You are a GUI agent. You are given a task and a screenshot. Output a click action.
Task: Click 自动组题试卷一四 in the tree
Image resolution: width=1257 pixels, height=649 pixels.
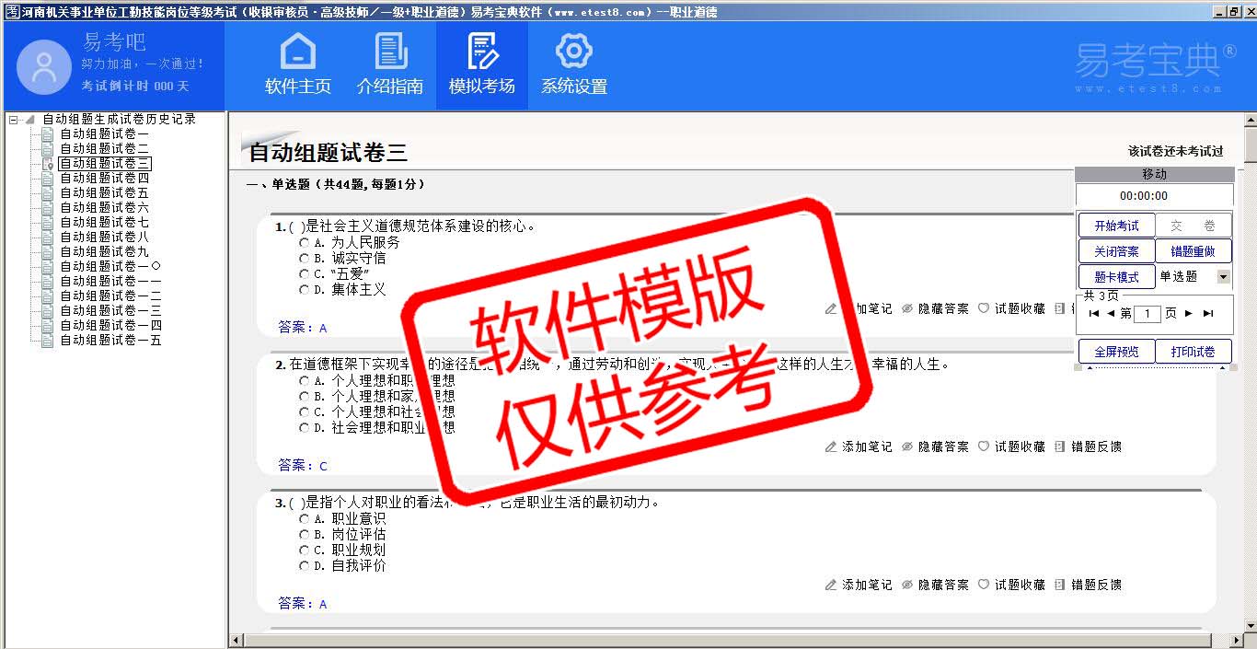[110, 326]
